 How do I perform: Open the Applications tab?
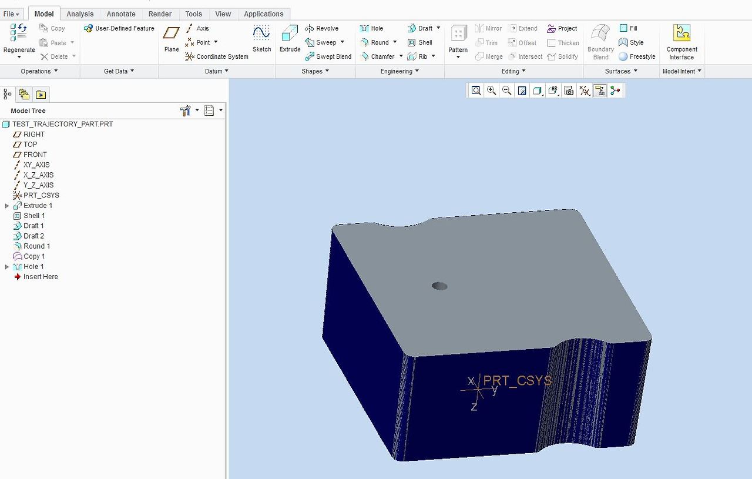click(264, 14)
